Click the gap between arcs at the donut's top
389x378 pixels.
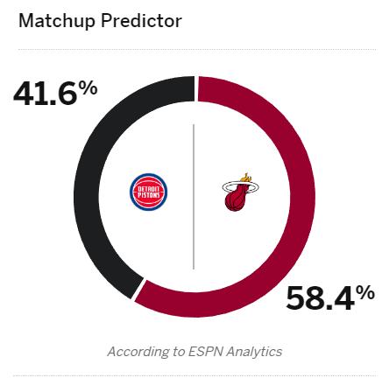click(196, 89)
